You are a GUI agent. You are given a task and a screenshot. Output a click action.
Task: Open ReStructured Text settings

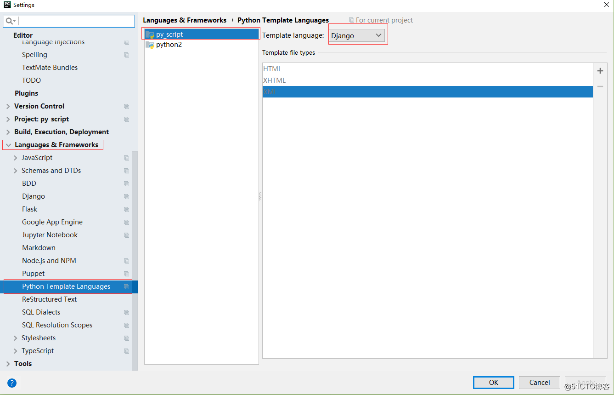click(50, 299)
